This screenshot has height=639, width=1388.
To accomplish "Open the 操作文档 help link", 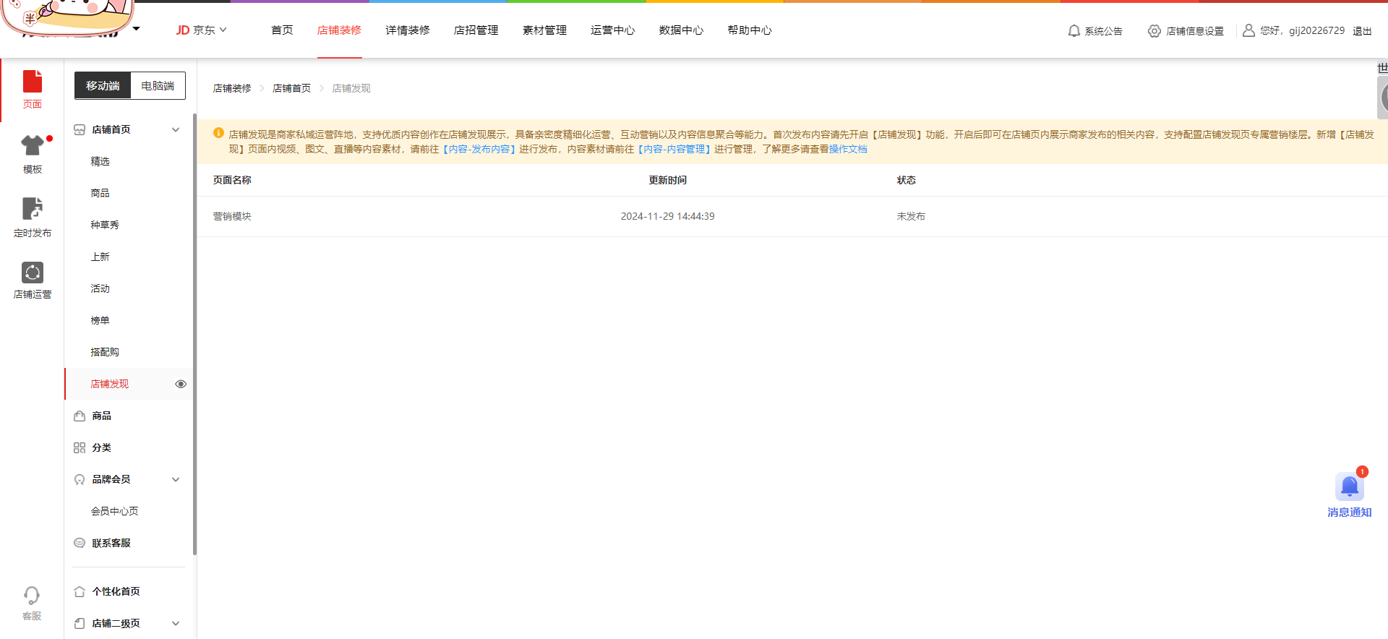I will point(847,150).
